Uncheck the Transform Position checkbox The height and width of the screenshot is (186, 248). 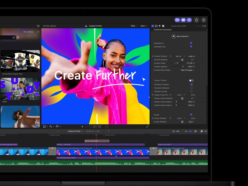(x=191, y=84)
